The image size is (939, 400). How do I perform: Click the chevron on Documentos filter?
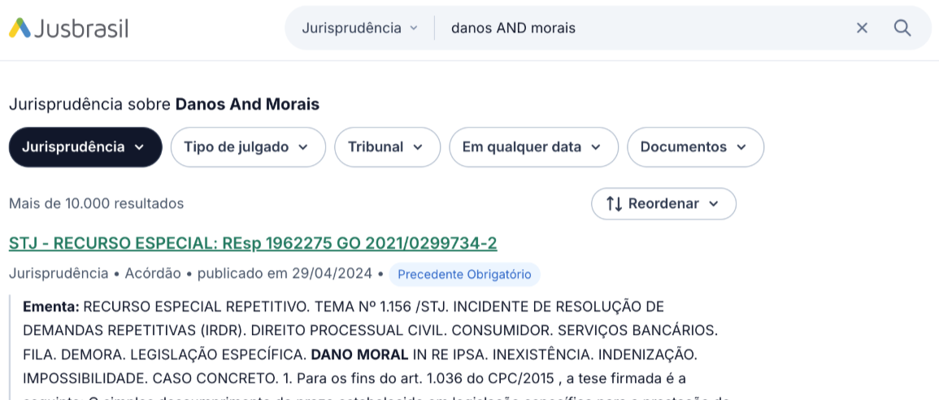[741, 147]
